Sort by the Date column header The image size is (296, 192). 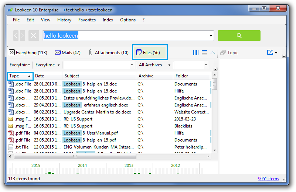coord(48,76)
